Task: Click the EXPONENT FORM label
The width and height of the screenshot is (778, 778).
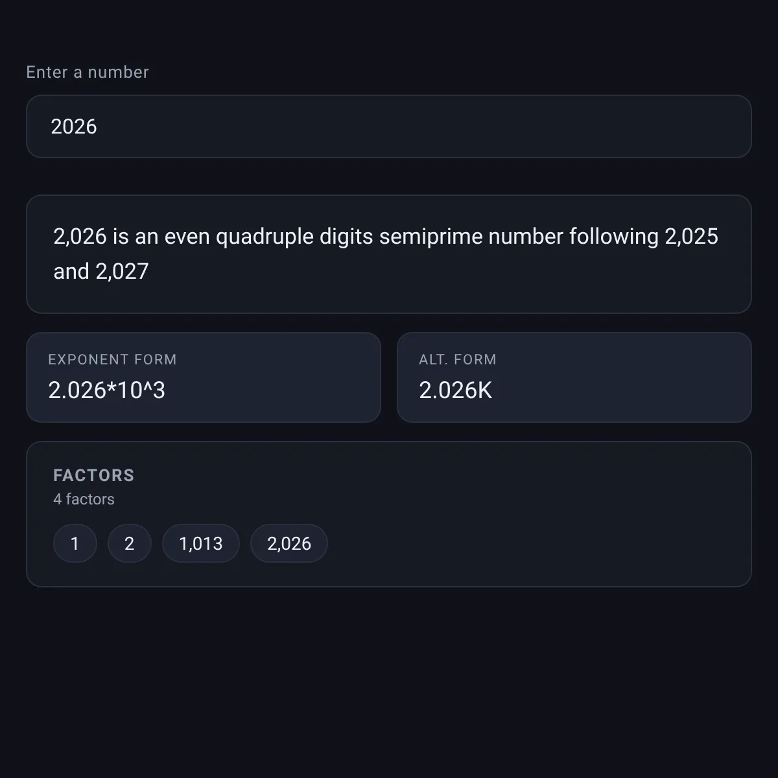Action: pyautogui.click(x=113, y=359)
